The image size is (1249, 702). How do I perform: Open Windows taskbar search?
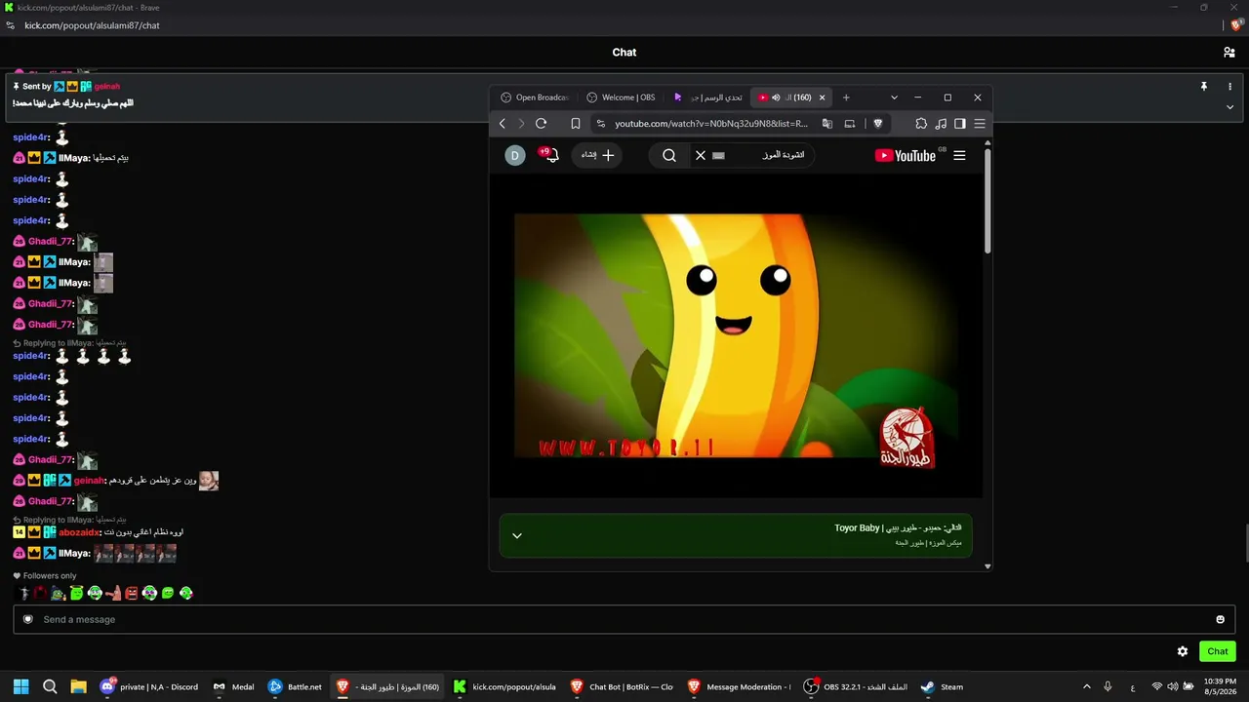pyautogui.click(x=50, y=686)
